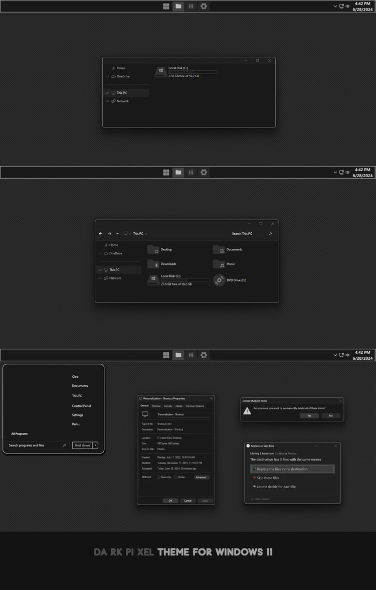Open Documents from the Start menu
The height and width of the screenshot is (590, 376).
pyautogui.click(x=80, y=386)
